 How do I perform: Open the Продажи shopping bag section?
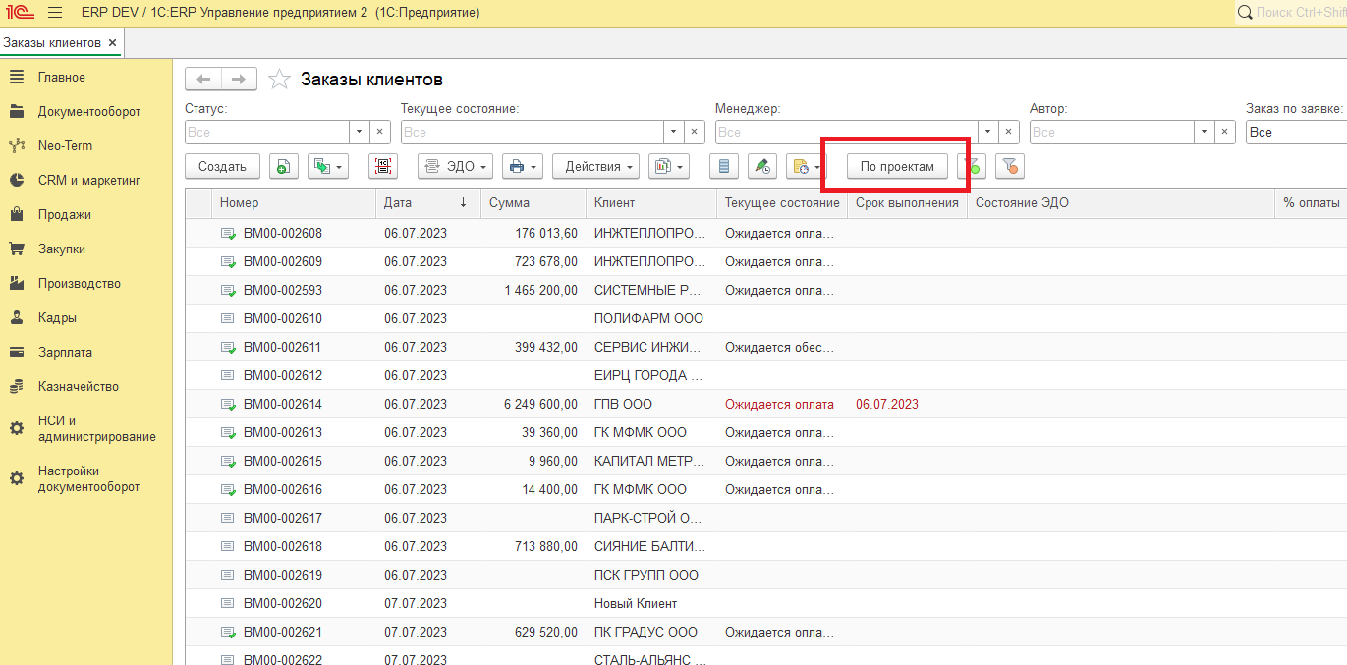coord(65,215)
